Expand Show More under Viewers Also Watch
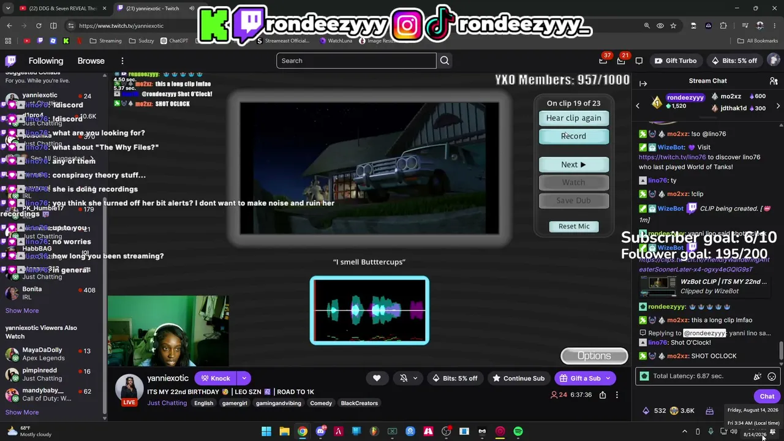The height and width of the screenshot is (441, 784). point(22,412)
